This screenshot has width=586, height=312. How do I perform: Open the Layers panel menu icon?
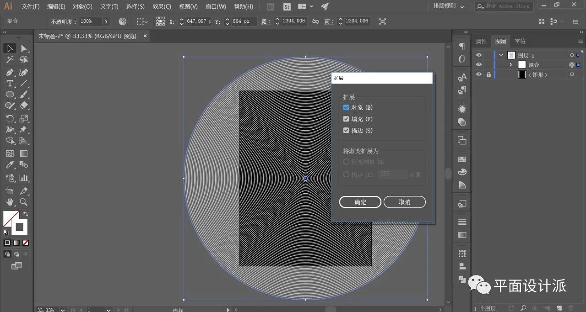(x=581, y=41)
